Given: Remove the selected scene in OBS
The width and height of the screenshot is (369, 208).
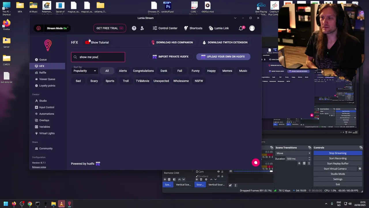Looking at the screenshot, I should [x=169, y=179].
